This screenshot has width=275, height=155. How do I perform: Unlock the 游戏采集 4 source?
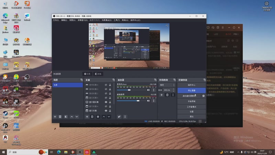click(x=110, y=85)
